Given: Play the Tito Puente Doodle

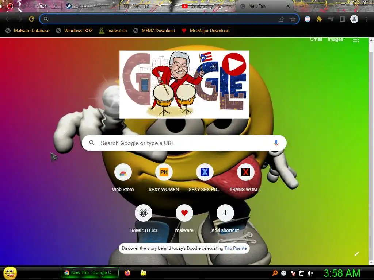Looking at the screenshot, I should coord(234,64).
